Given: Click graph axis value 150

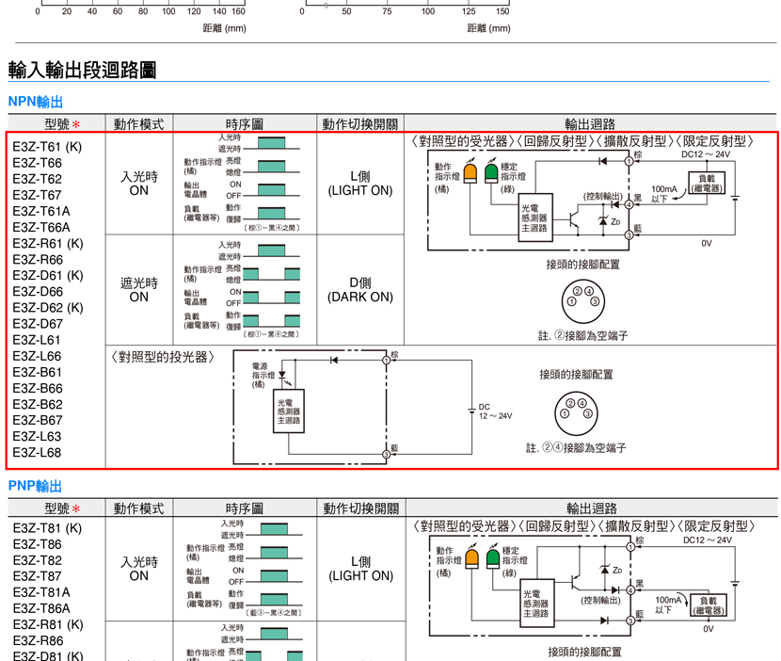Looking at the screenshot, I should [502, 11].
